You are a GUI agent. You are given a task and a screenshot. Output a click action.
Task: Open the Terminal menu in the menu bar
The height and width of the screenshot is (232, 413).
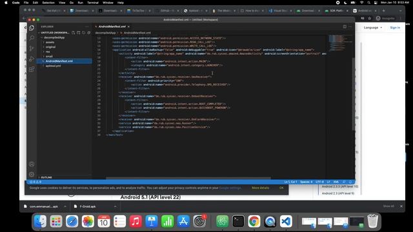pos(93,3)
